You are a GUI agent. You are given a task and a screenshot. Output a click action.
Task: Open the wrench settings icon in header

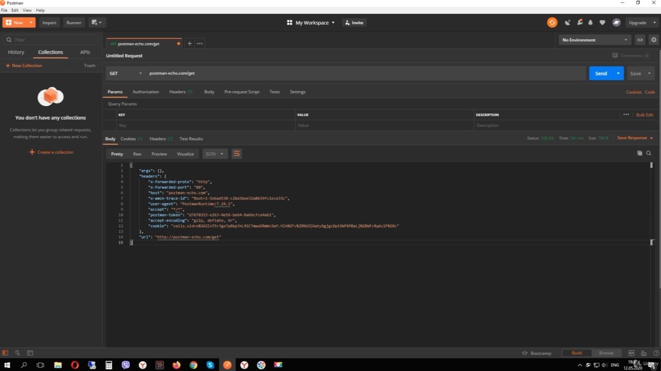click(x=580, y=23)
